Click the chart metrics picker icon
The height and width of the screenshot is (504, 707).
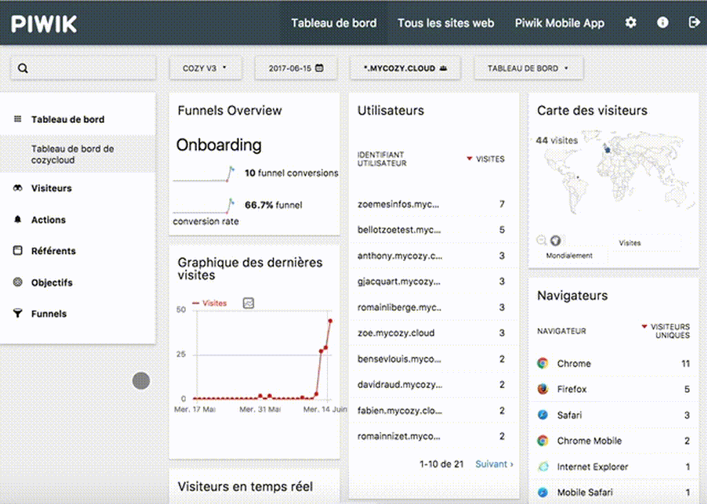[x=249, y=303]
